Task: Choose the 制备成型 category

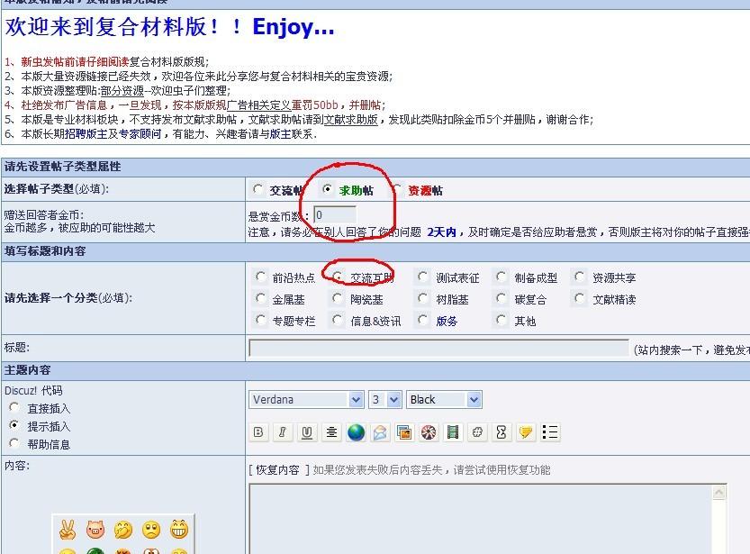Action: (x=502, y=277)
